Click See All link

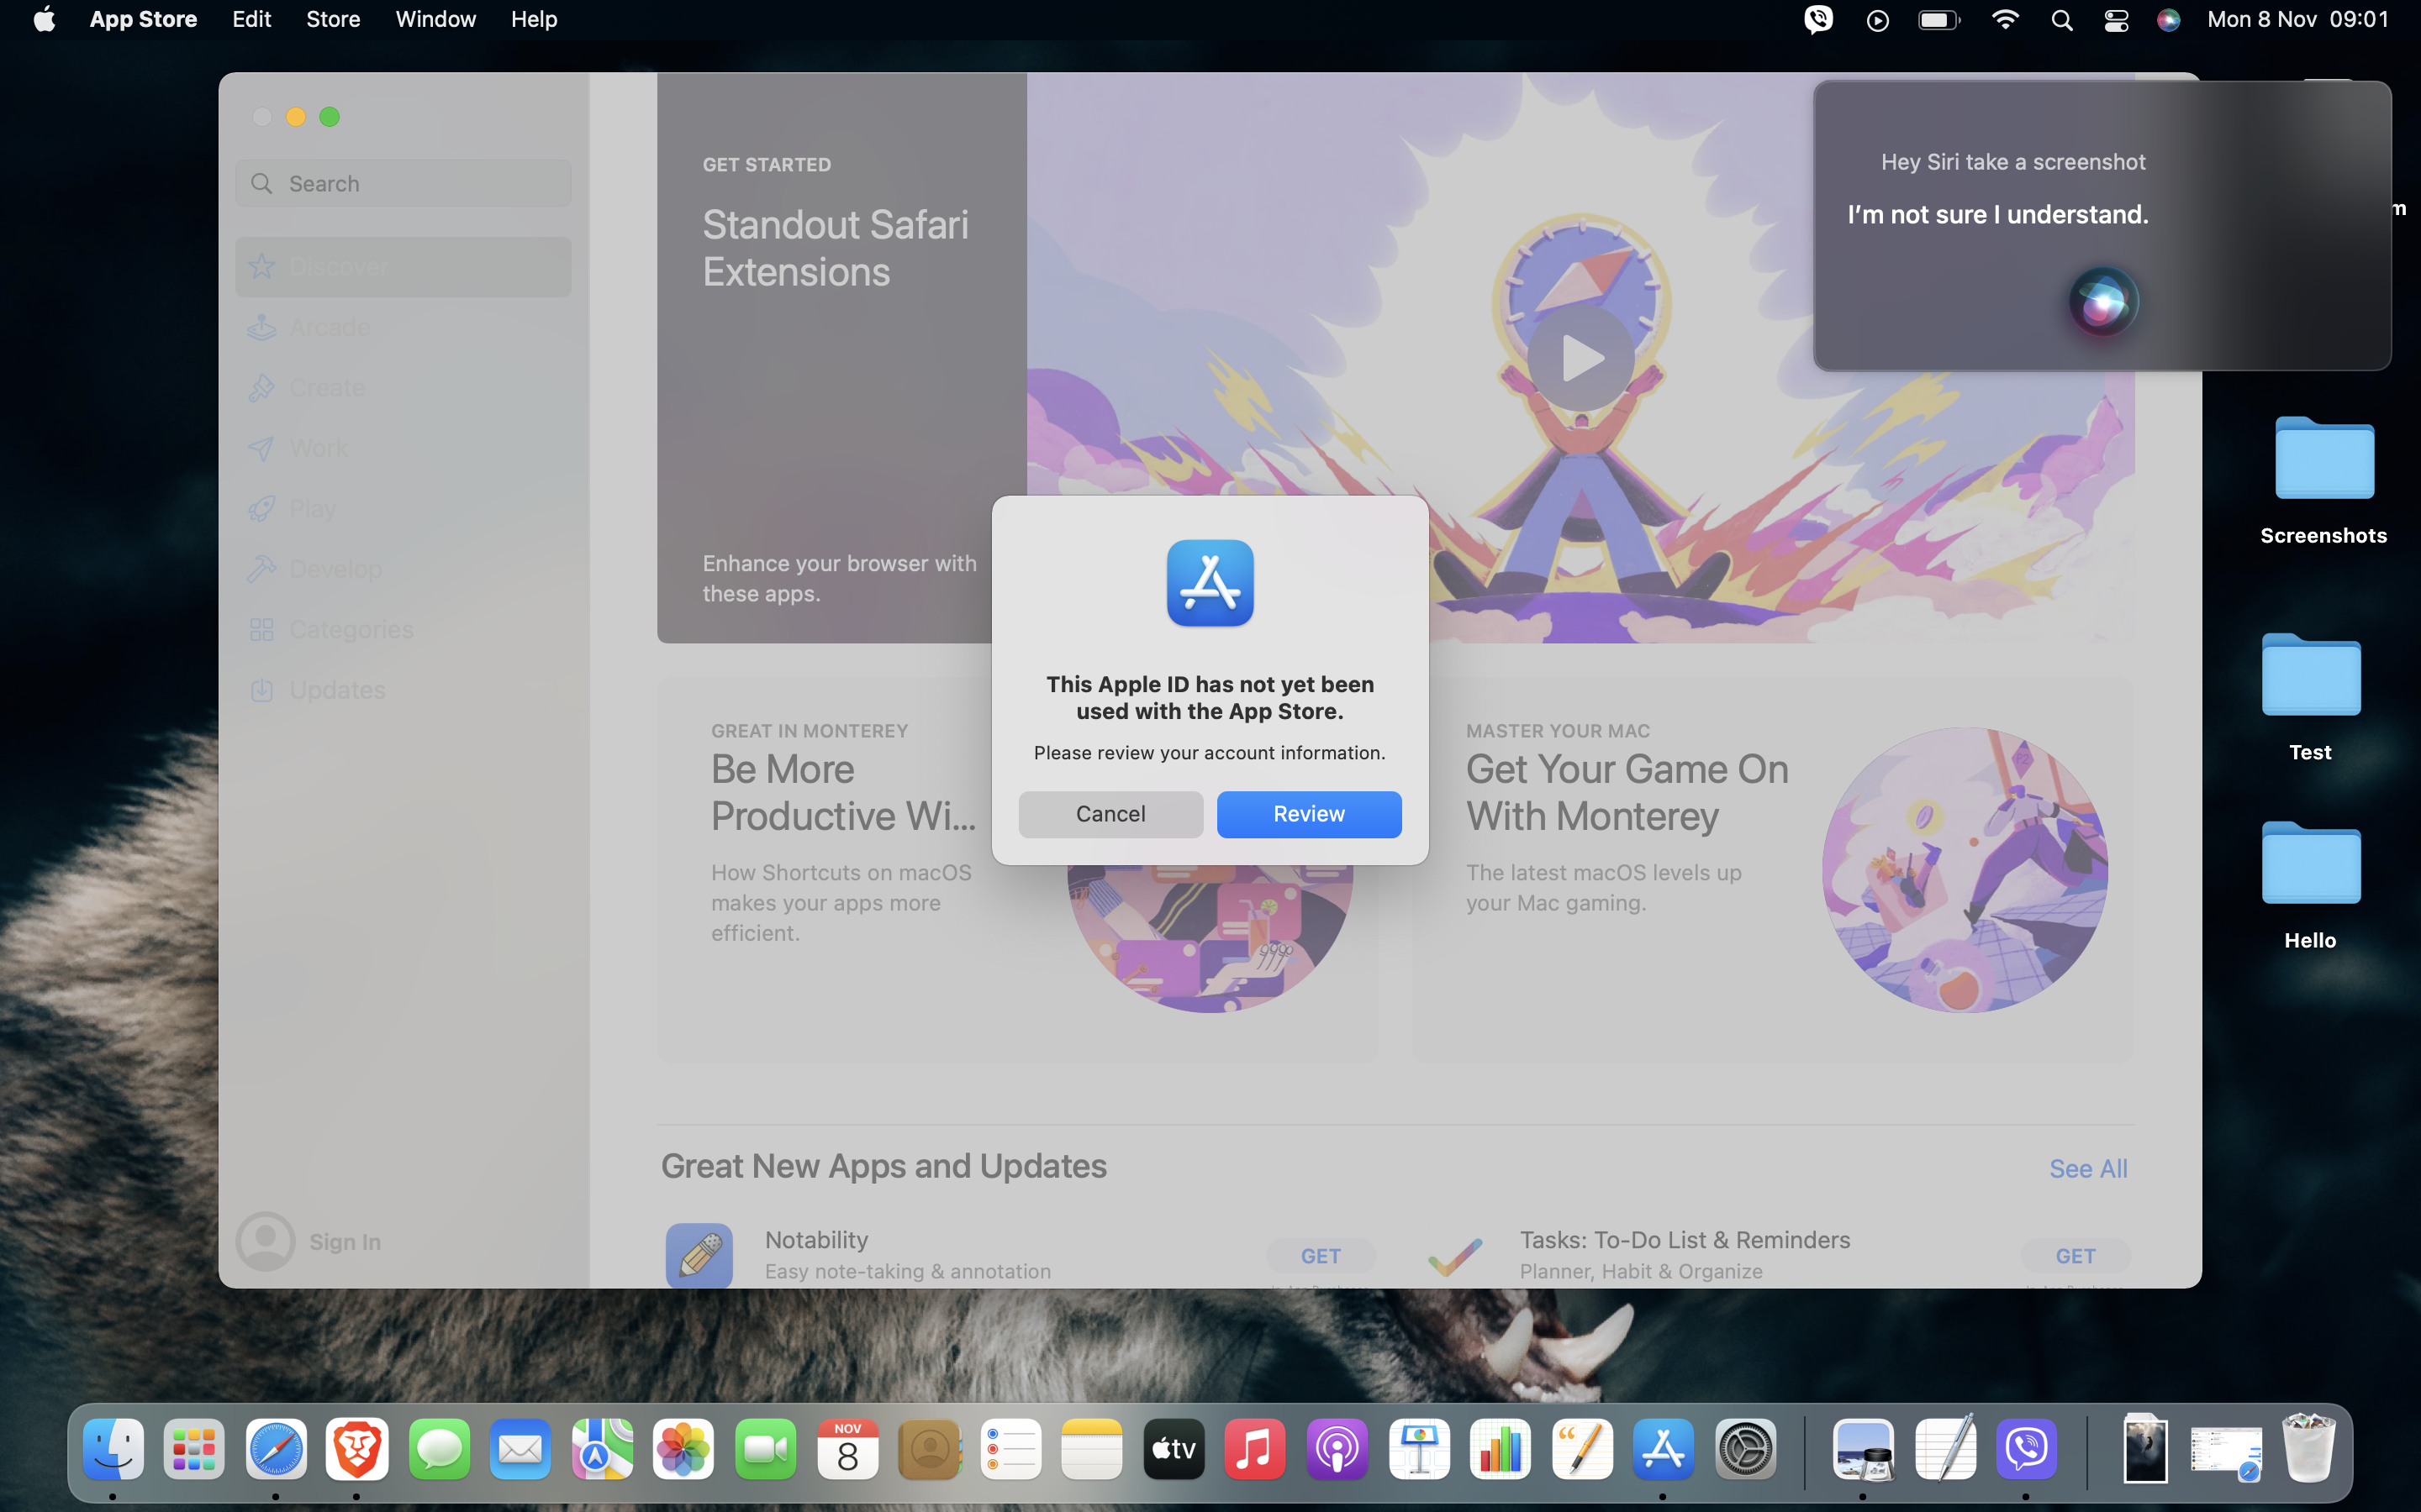[x=2087, y=1168]
